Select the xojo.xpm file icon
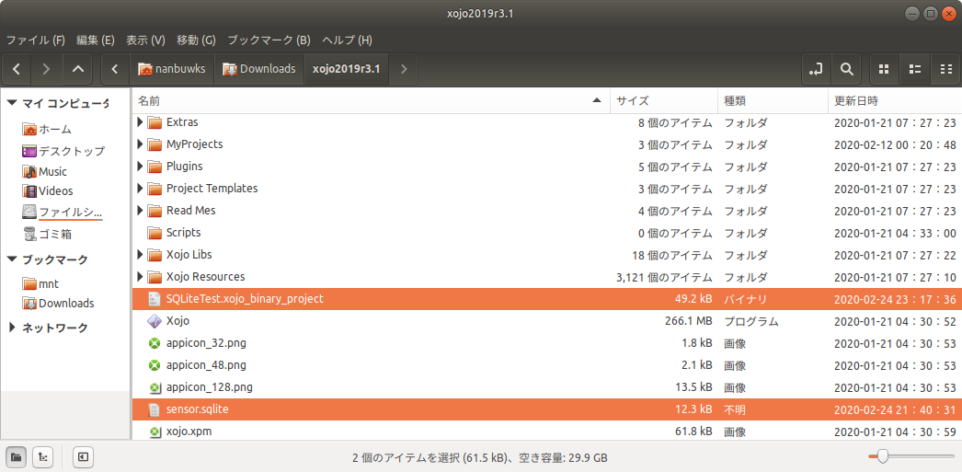Viewport: 962px width, 472px height. coord(155,432)
